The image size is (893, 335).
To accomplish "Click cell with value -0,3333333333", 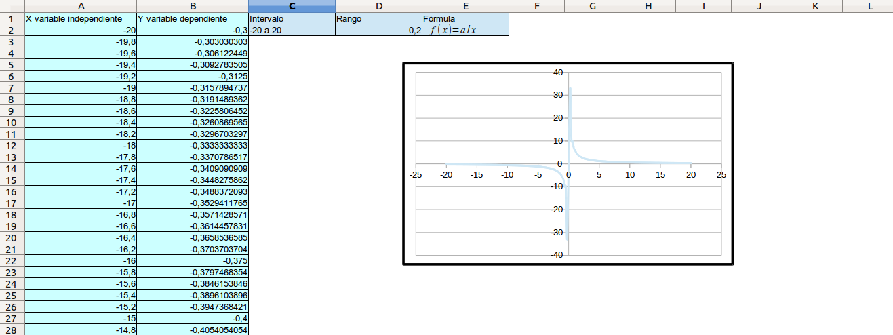I will pos(193,145).
